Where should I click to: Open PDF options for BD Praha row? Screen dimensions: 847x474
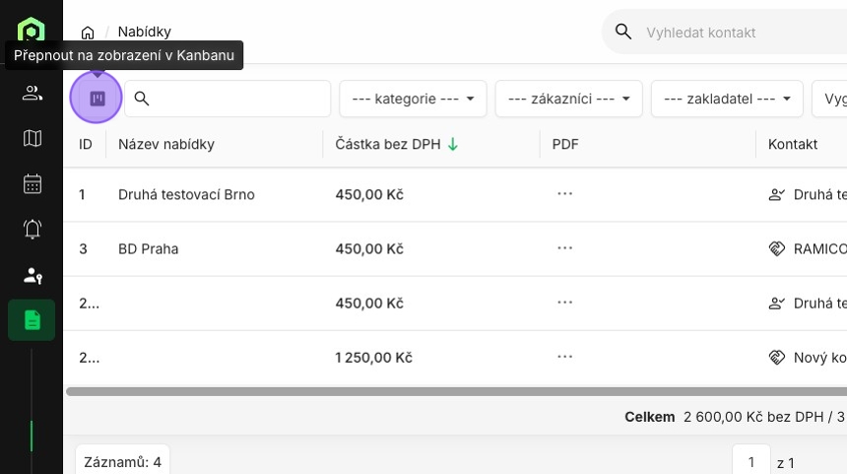coord(565,248)
